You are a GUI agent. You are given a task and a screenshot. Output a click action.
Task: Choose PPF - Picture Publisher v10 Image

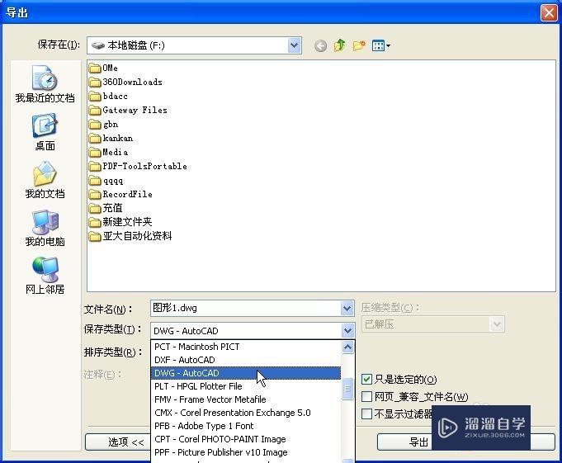246,452
